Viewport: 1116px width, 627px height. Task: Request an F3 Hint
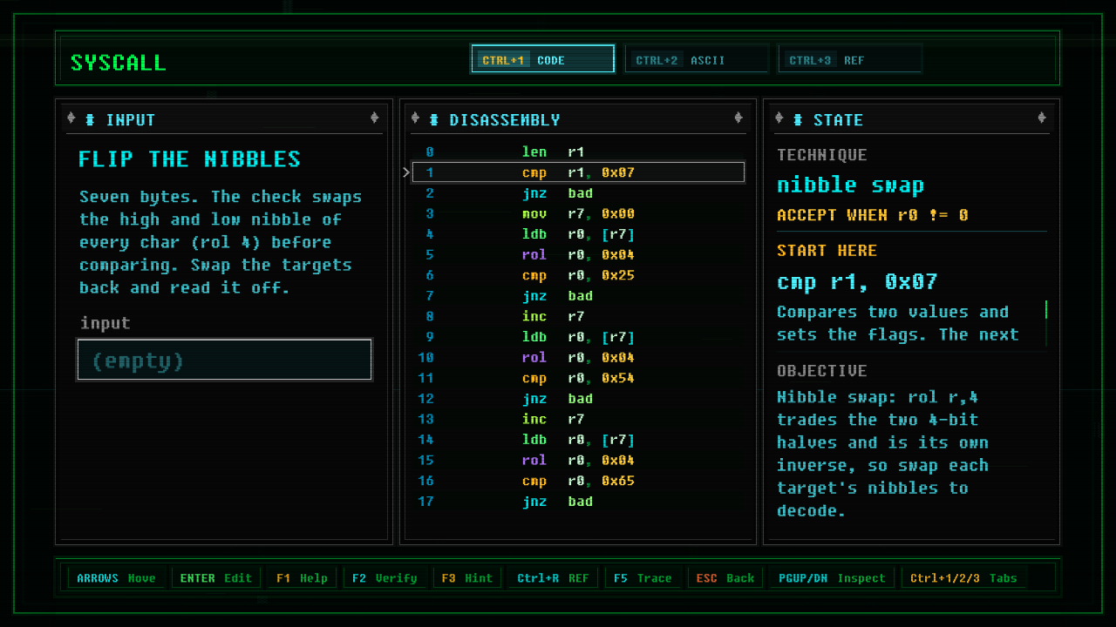point(466,578)
